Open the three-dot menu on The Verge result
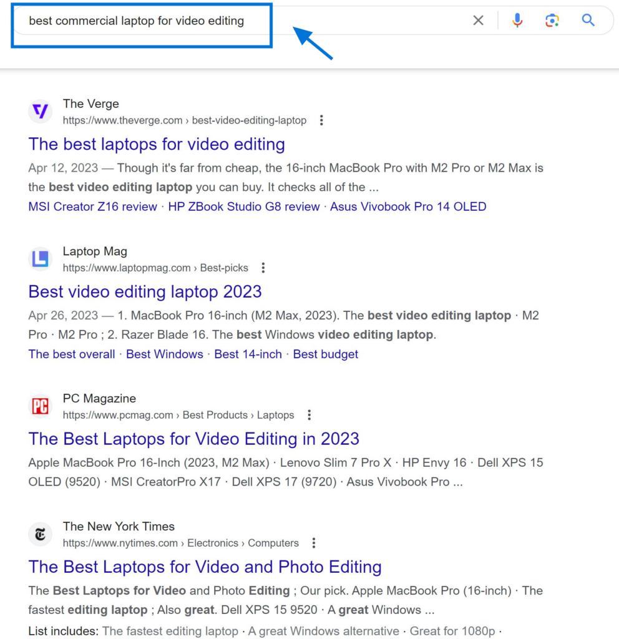The width and height of the screenshot is (619, 639). (x=321, y=120)
